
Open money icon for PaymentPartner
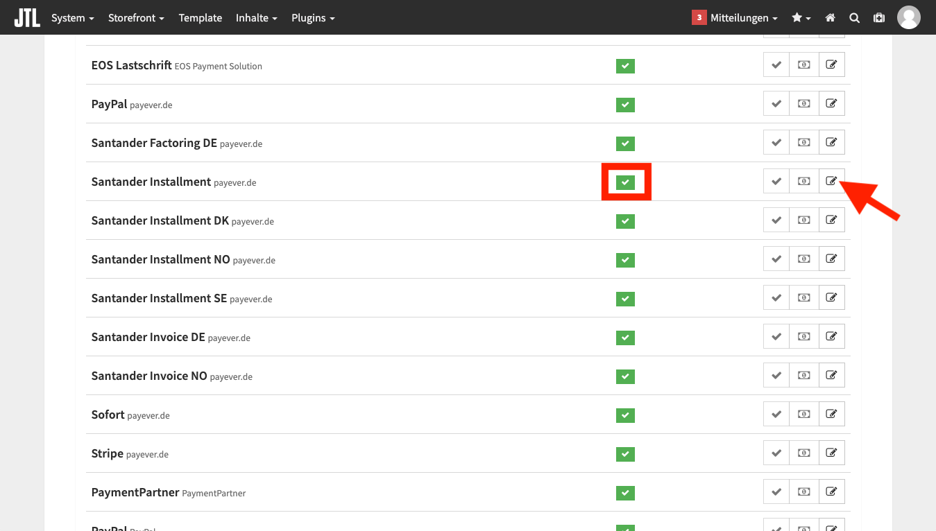click(x=803, y=491)
